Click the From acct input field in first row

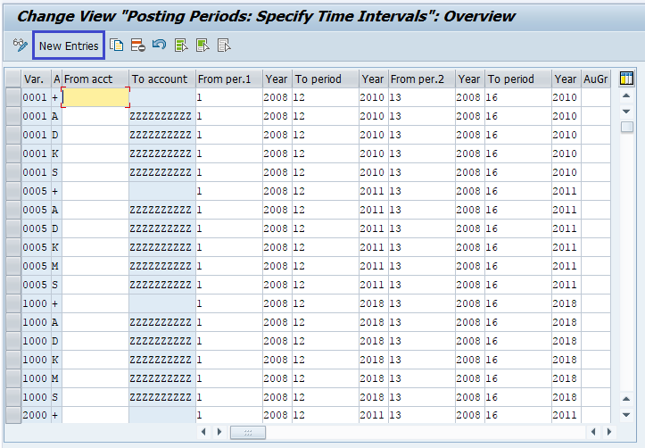[95, 97]
